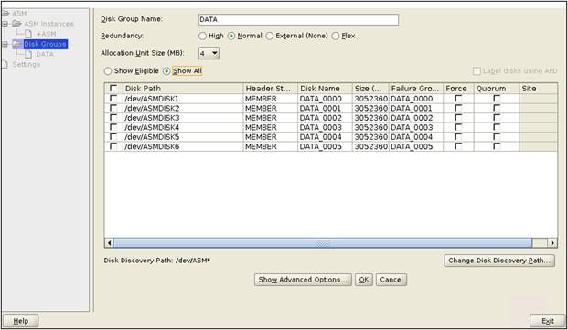Check the row checkbox for /dev/ASMDISK4
Viewport: 568px width, 330px height.
[113, 127]
